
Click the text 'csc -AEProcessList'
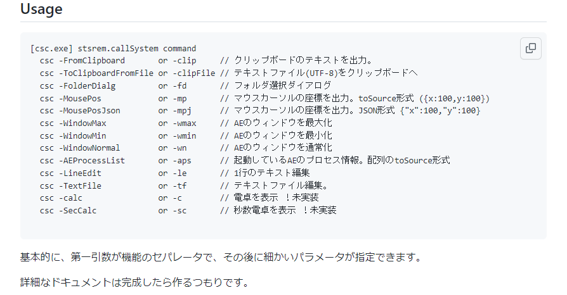coord(82,161)
